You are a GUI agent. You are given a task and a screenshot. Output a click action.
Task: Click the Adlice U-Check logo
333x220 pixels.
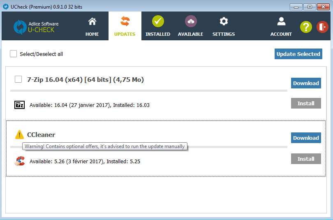tap(36, 27)
